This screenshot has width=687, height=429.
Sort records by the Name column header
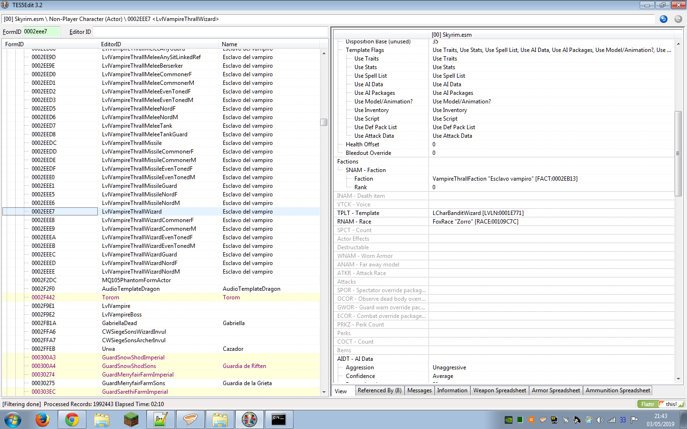[270, 44]
